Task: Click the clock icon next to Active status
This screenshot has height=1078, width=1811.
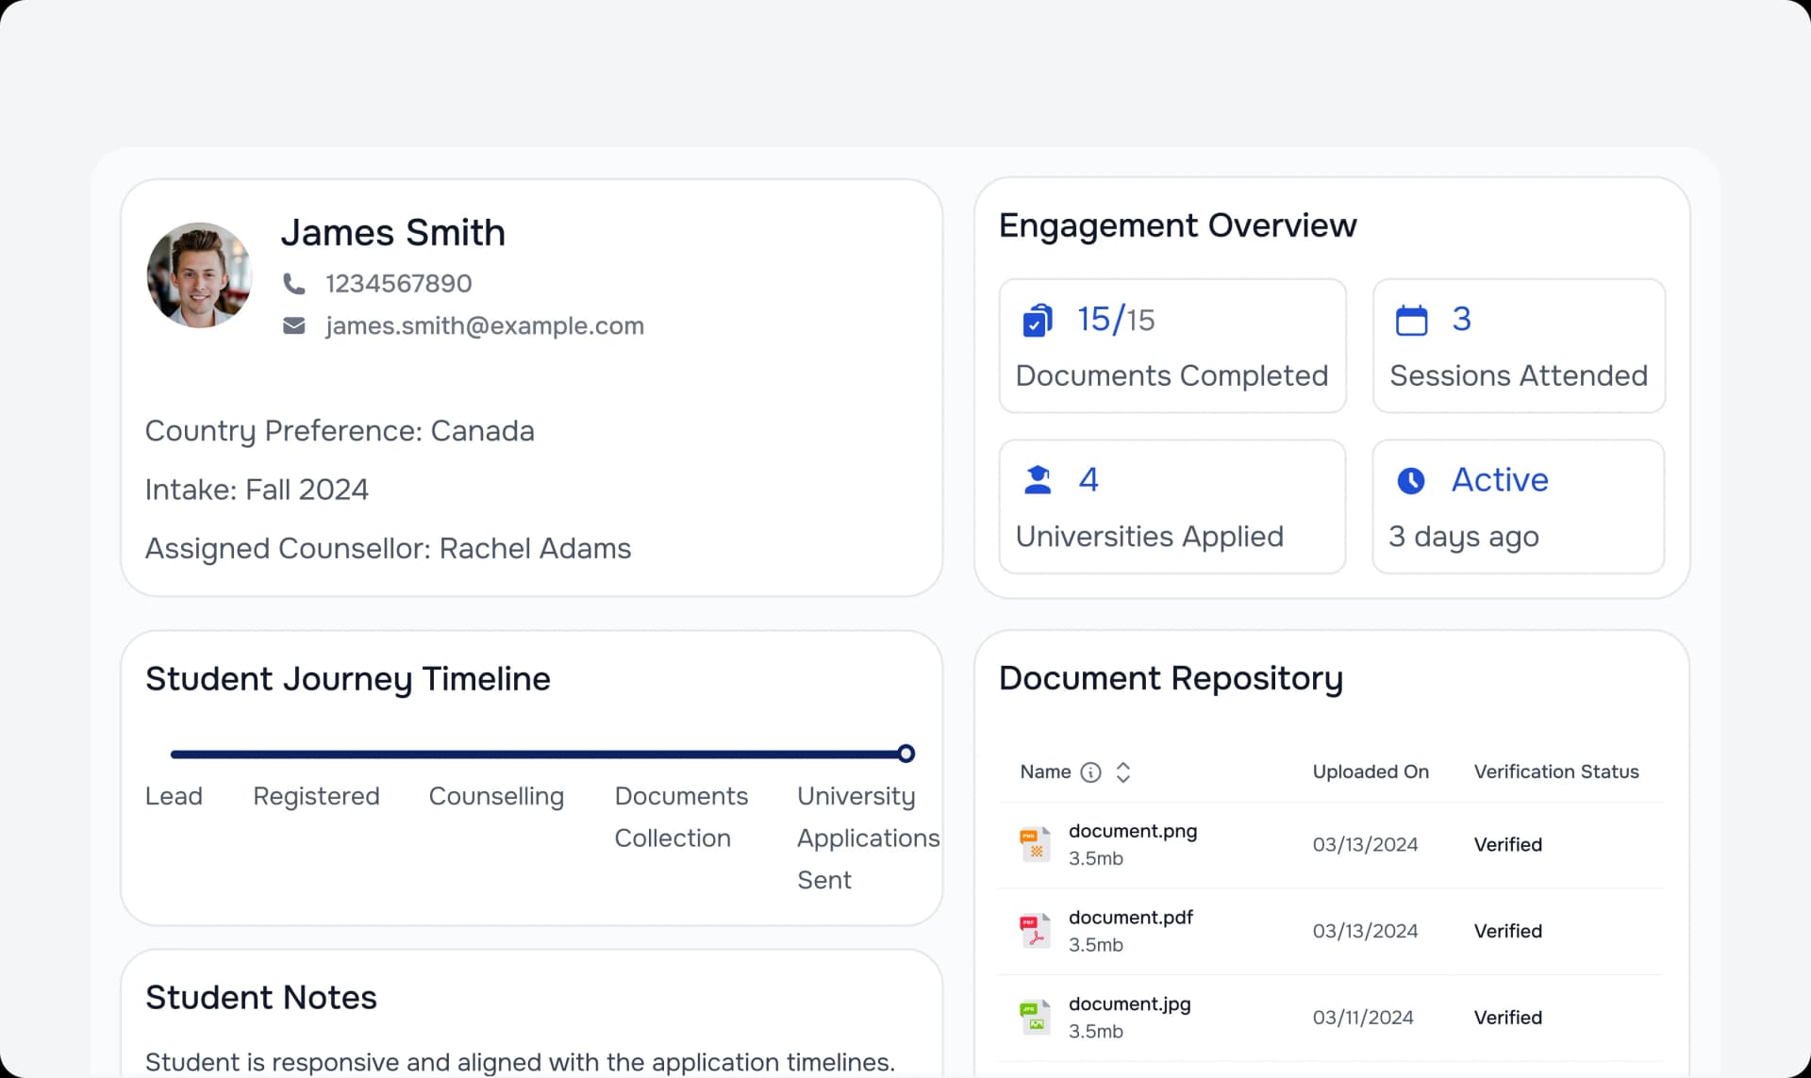Action: [1411, 481]
